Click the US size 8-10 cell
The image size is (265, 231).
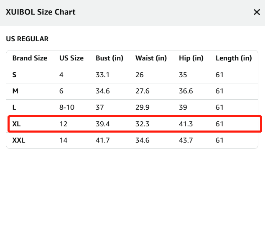tap(67, 107)
